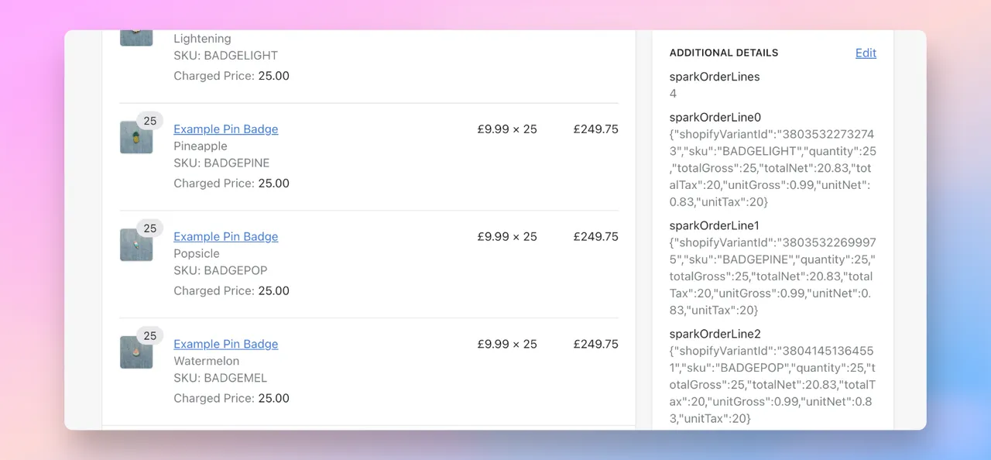
Task: Select the sparkOrderLine1 JSON data block
Action: 771,276
